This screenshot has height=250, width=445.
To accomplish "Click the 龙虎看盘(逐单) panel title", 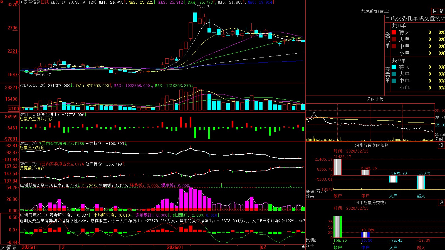I will 375,11.
